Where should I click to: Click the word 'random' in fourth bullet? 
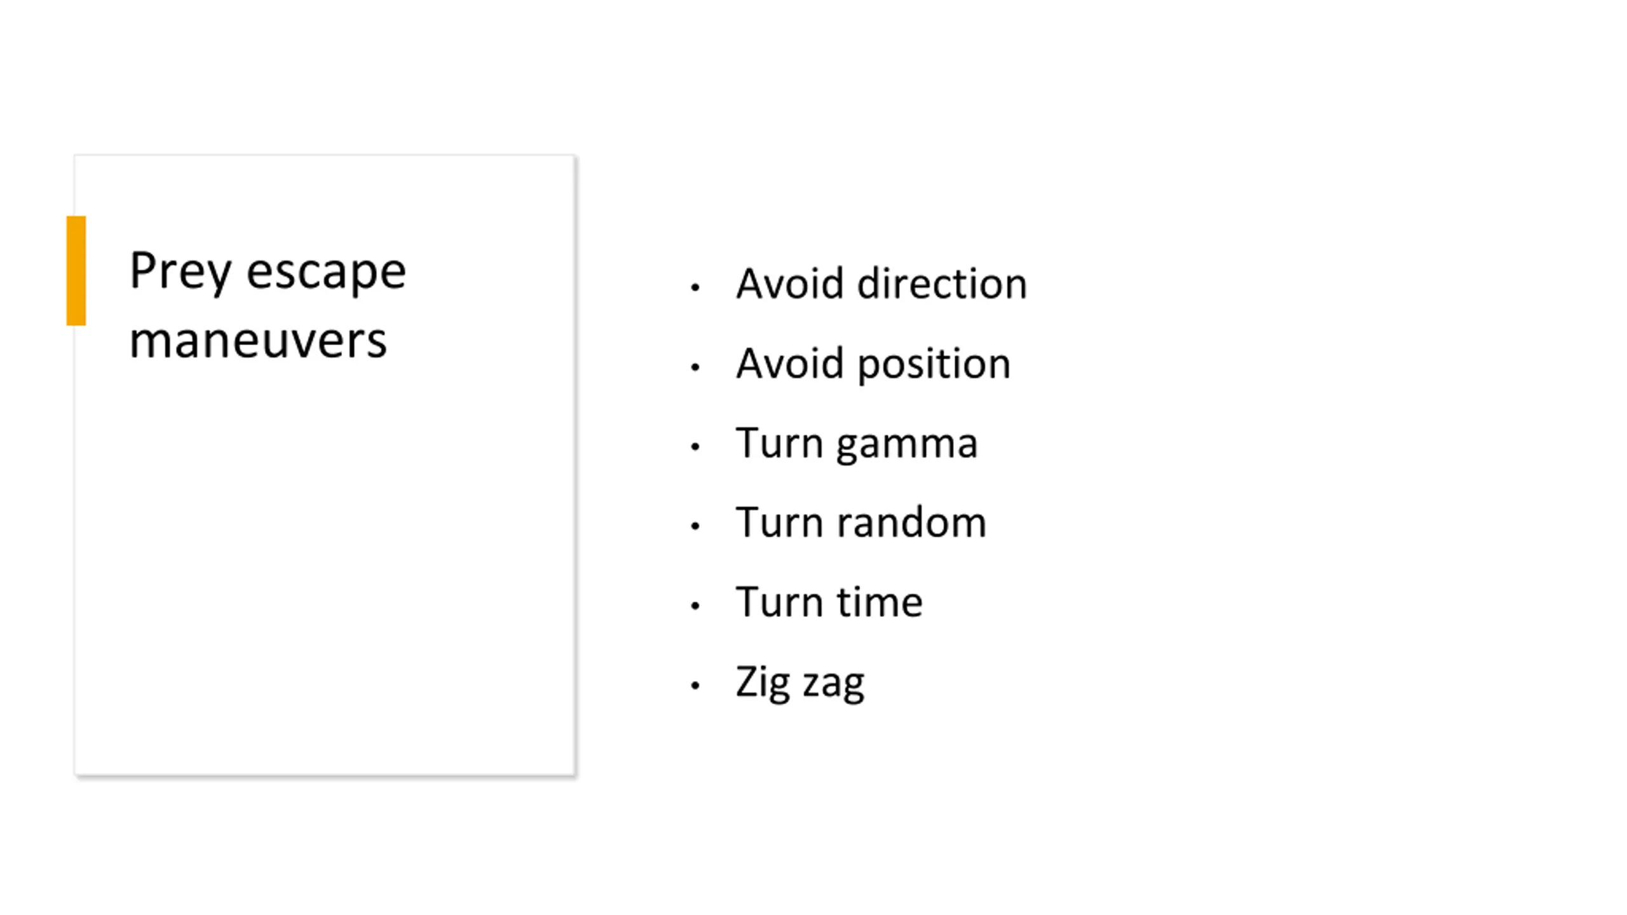pos(911,522)
